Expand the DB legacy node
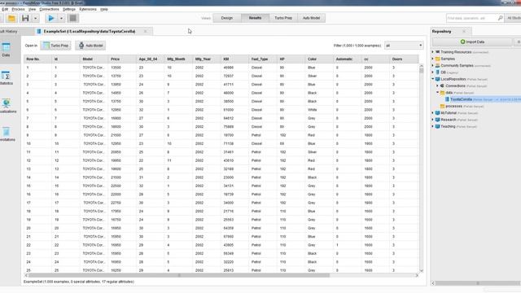 pyautogui.click(x=433, y=72)
